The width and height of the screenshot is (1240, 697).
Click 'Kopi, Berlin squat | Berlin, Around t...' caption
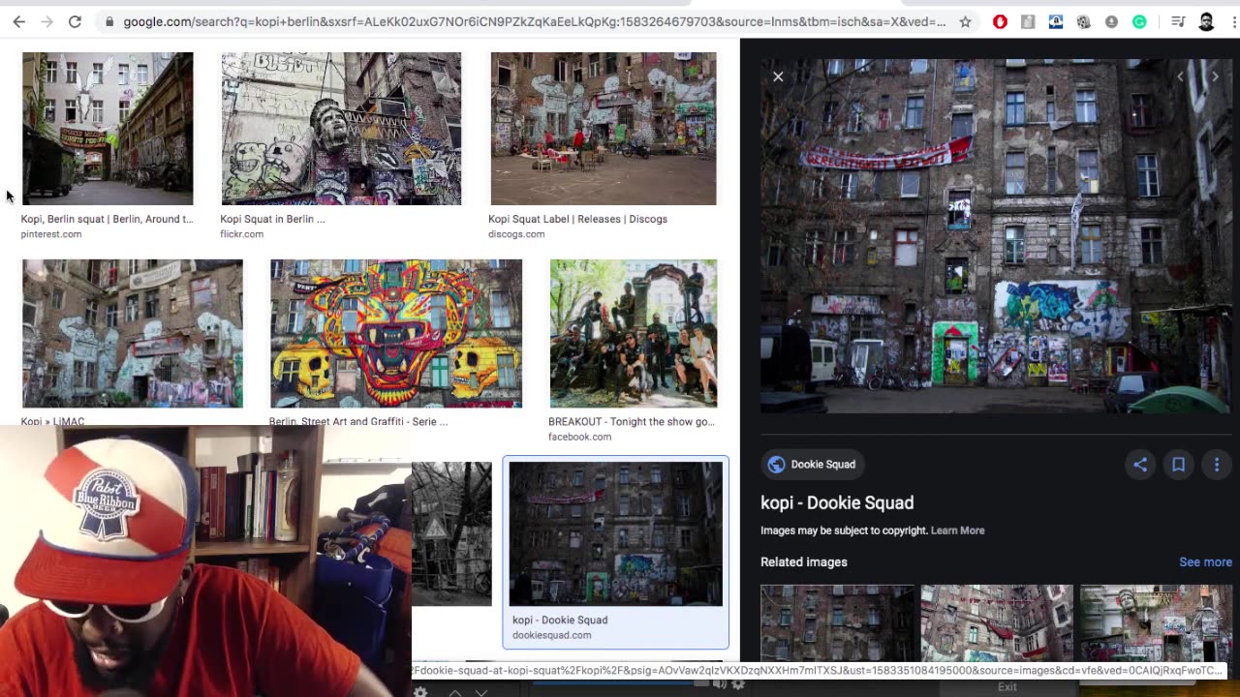coord(107,219)
